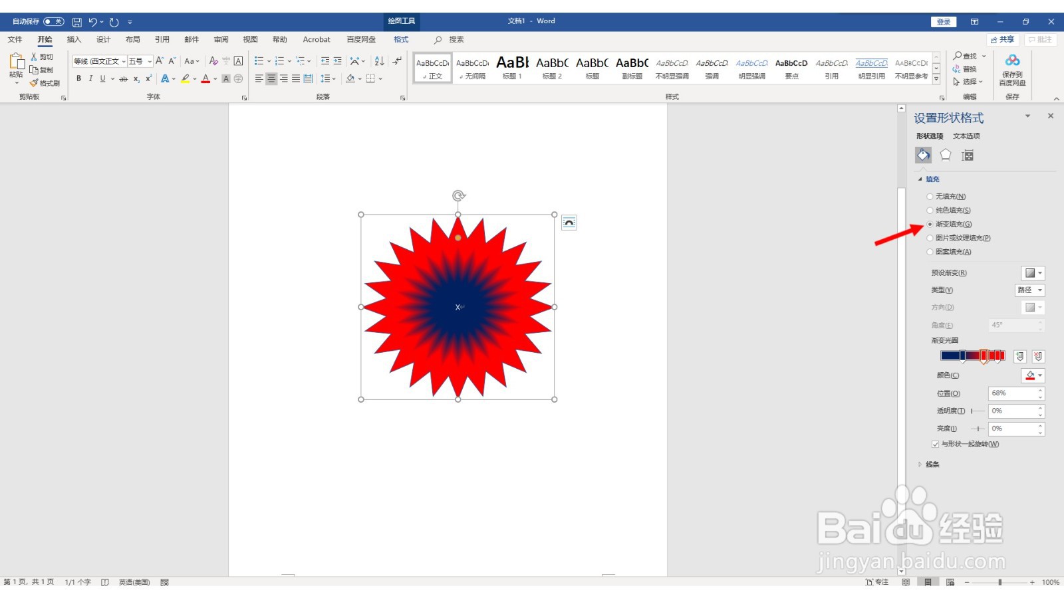Image resolution: width=1064 pixels, height=598 pixels.
Task: Switch to the Insert (插入) tab
Action: click(x=74, y=40)
